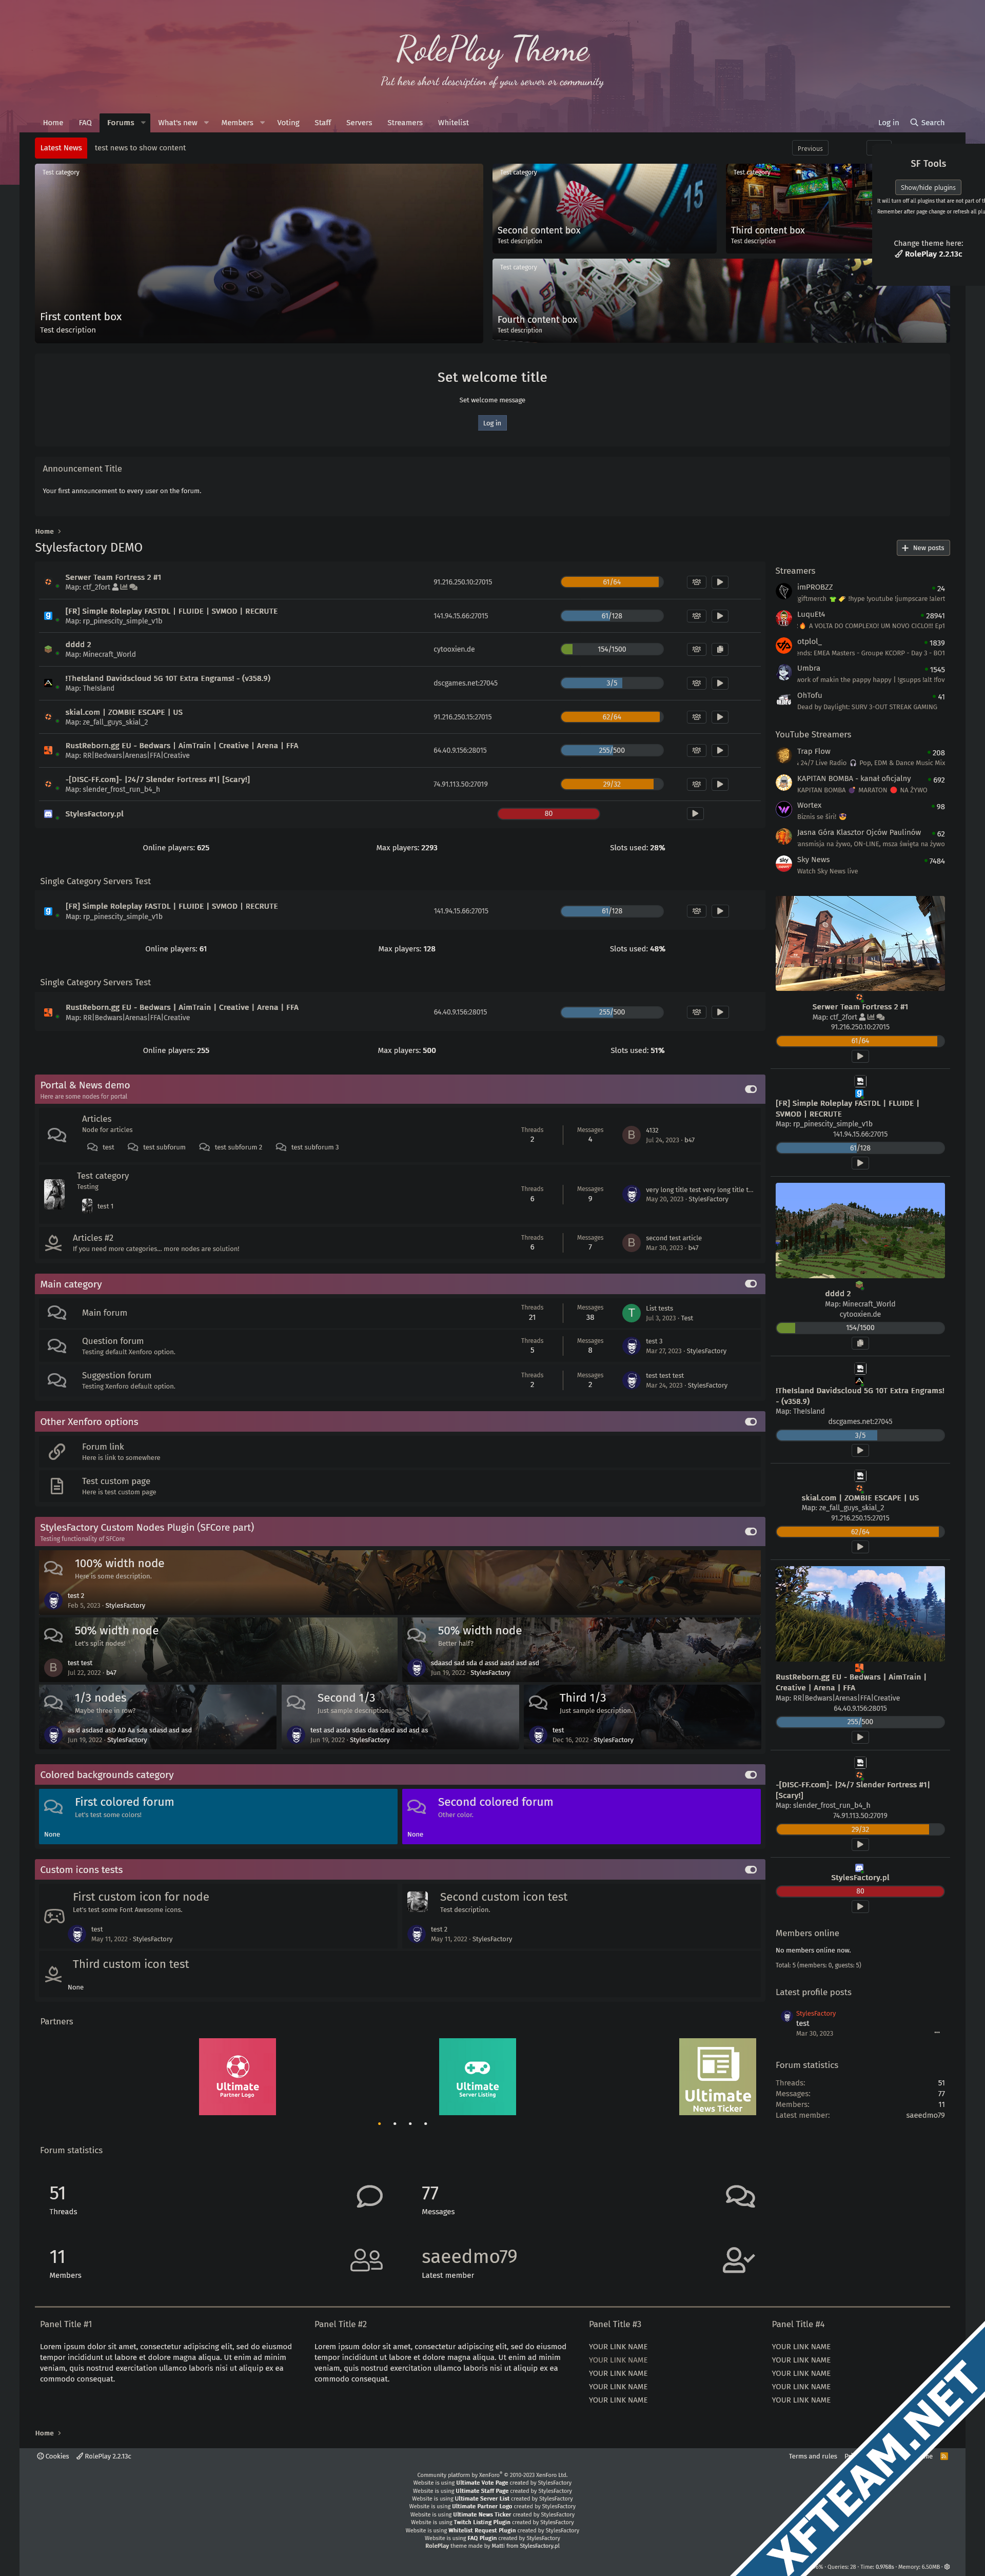The height and width of the screenshot is (2576, 985).
Task: Click the play button under sidebar StylesFactory.pl server
Action: (x=860, y=1906)
